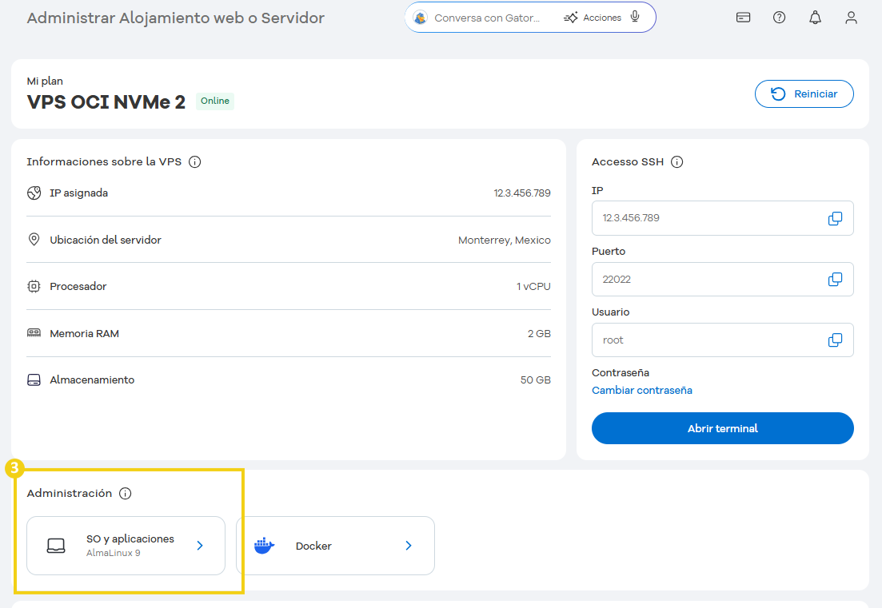Open the help question mark icon

click(779, 17)
